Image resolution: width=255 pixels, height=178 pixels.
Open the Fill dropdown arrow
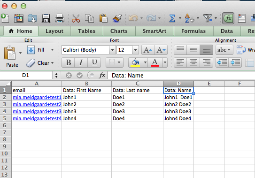52,50
